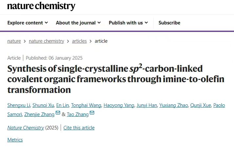View author Qunji Xue information
This screenshot has width=234, height=148.
[x=201, y=105]
